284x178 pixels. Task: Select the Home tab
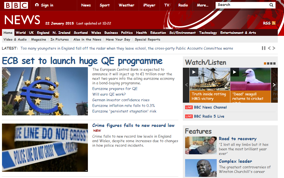pos(8,33)
